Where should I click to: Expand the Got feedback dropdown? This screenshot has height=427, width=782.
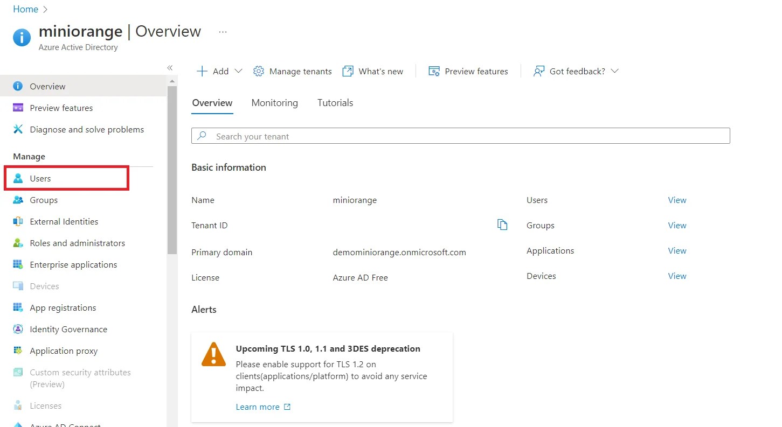(575, 71)
